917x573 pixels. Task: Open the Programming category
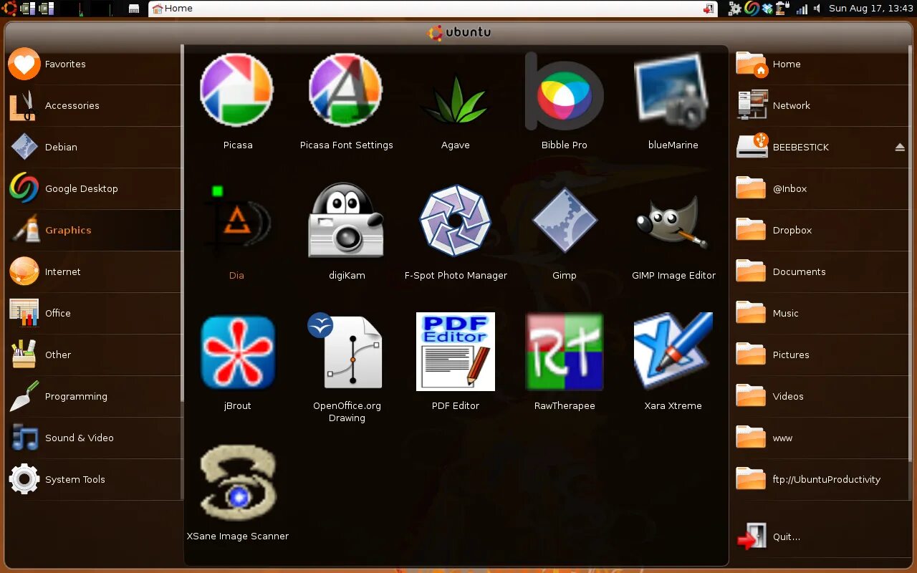click(x=94, y=397)
